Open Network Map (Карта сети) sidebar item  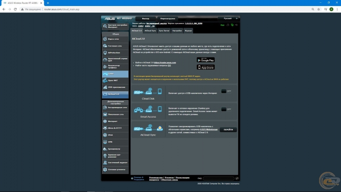(x=115, y=39)
